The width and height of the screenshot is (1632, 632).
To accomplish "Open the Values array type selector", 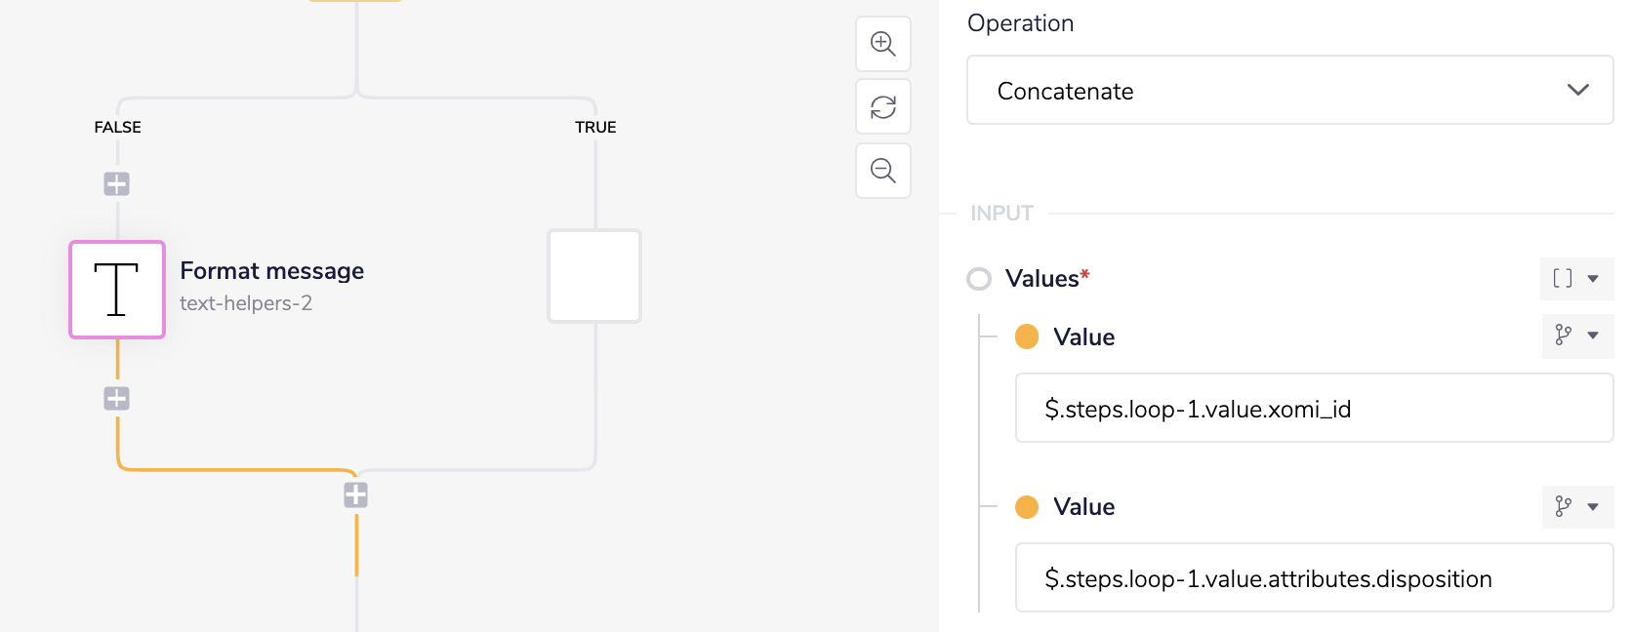I will [1576, 279].
